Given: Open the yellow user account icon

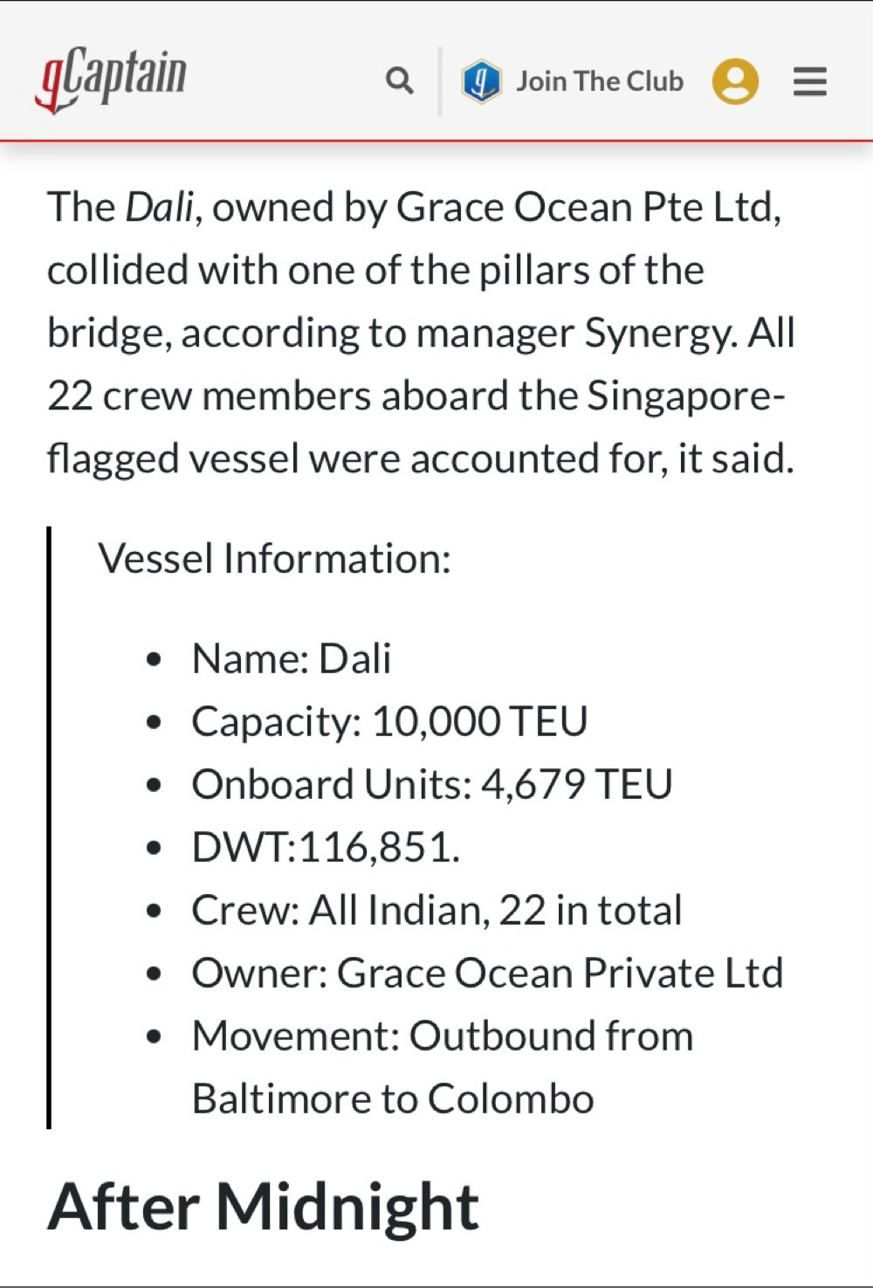Looking at the screenshot, I should pos(735,82).
